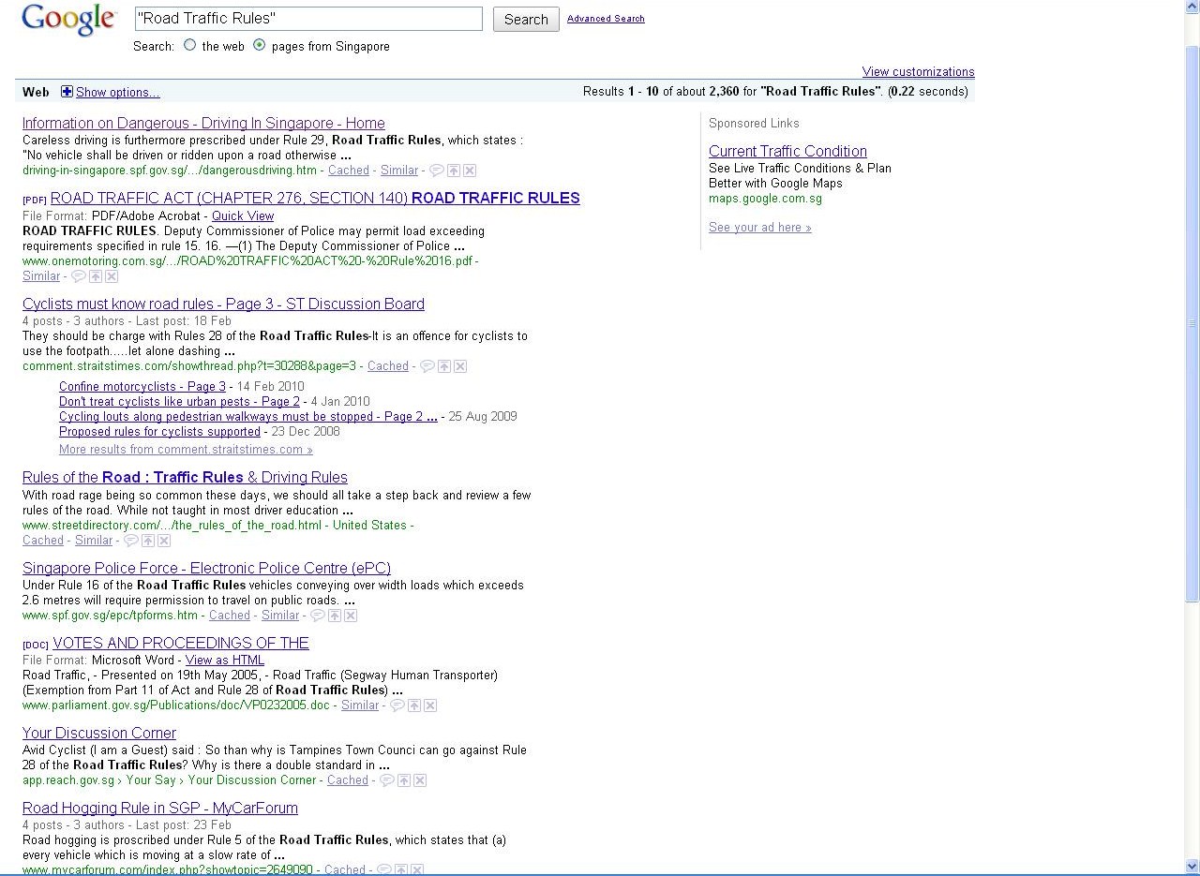
Task: Click the Search button
Action: click(x=526, y=19)
